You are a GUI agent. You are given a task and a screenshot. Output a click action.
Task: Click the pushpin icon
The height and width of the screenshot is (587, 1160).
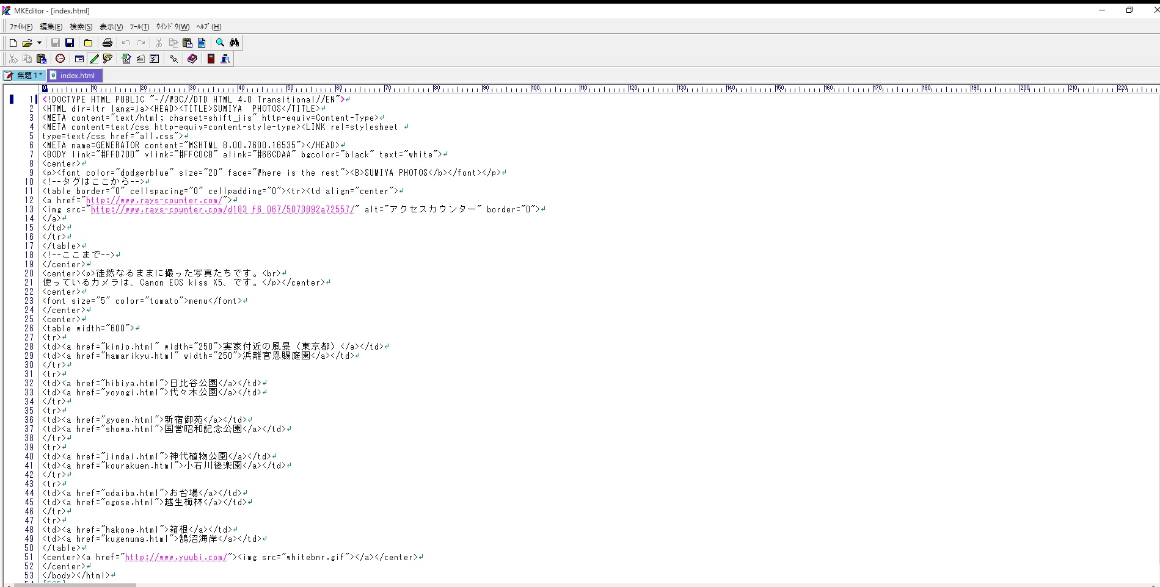click(173, 59)
